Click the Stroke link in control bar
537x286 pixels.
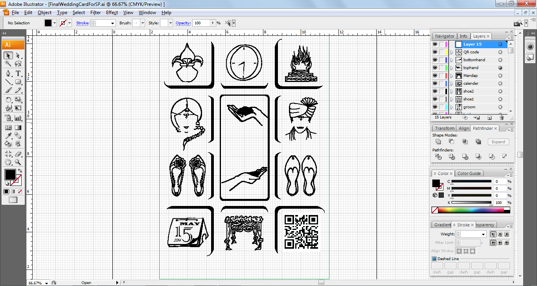tap(83, 23)
